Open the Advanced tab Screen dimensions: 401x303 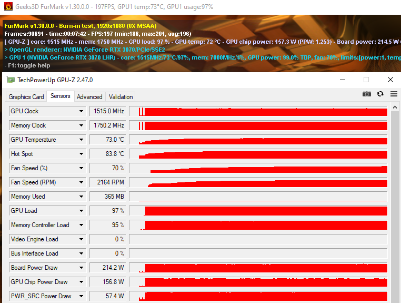coord(89,97)
